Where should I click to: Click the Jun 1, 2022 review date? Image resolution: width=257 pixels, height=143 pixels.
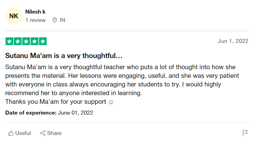click(x=233, y=41)
